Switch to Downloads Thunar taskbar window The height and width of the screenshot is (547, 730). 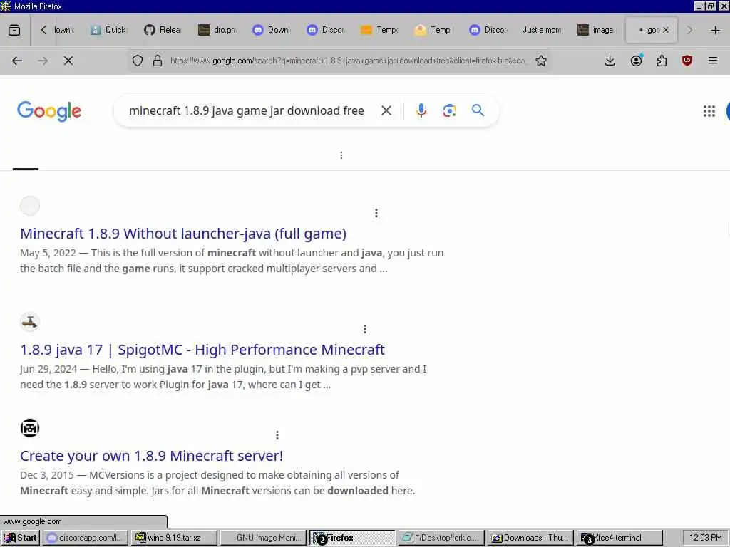pyautogui.click(x=530, y=538)
